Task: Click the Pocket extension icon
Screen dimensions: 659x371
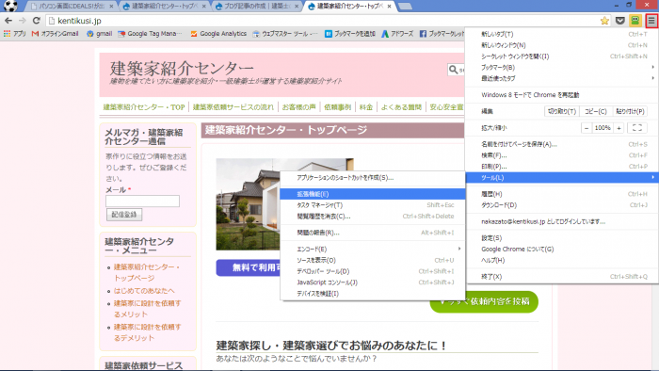Action: 619,21
